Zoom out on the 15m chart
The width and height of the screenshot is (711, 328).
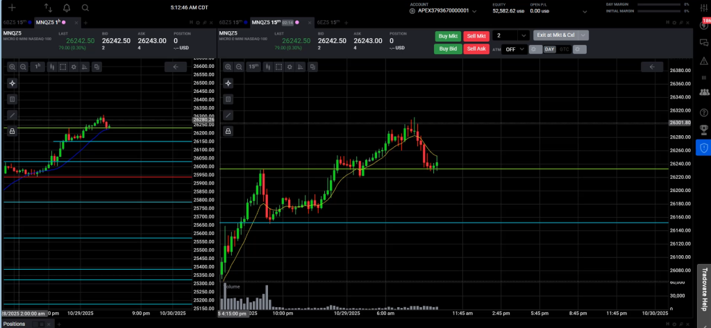(239, 67)
